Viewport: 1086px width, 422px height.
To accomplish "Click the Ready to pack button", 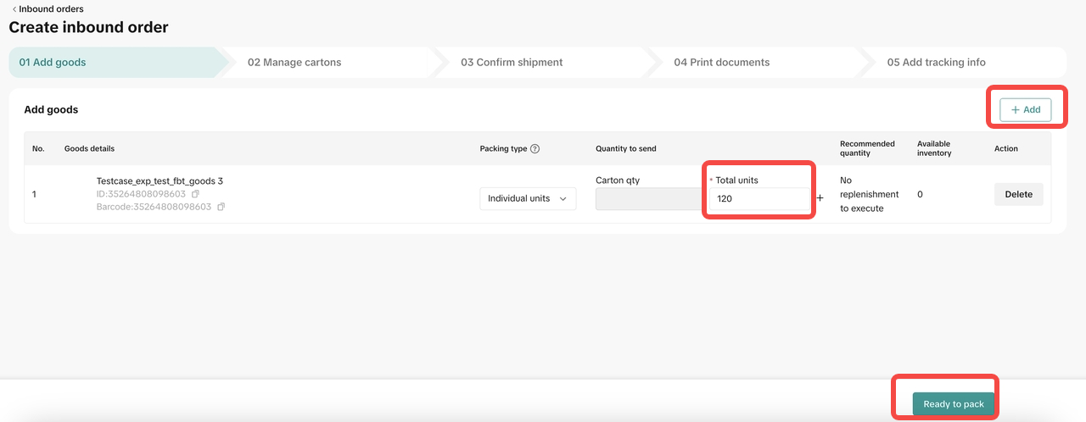I will (x=954, y=404).
